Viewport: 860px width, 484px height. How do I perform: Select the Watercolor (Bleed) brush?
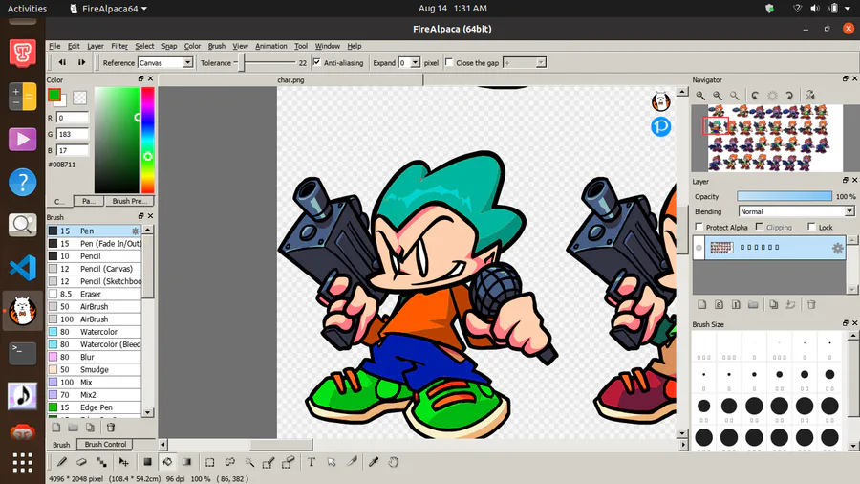click(95, 344)
